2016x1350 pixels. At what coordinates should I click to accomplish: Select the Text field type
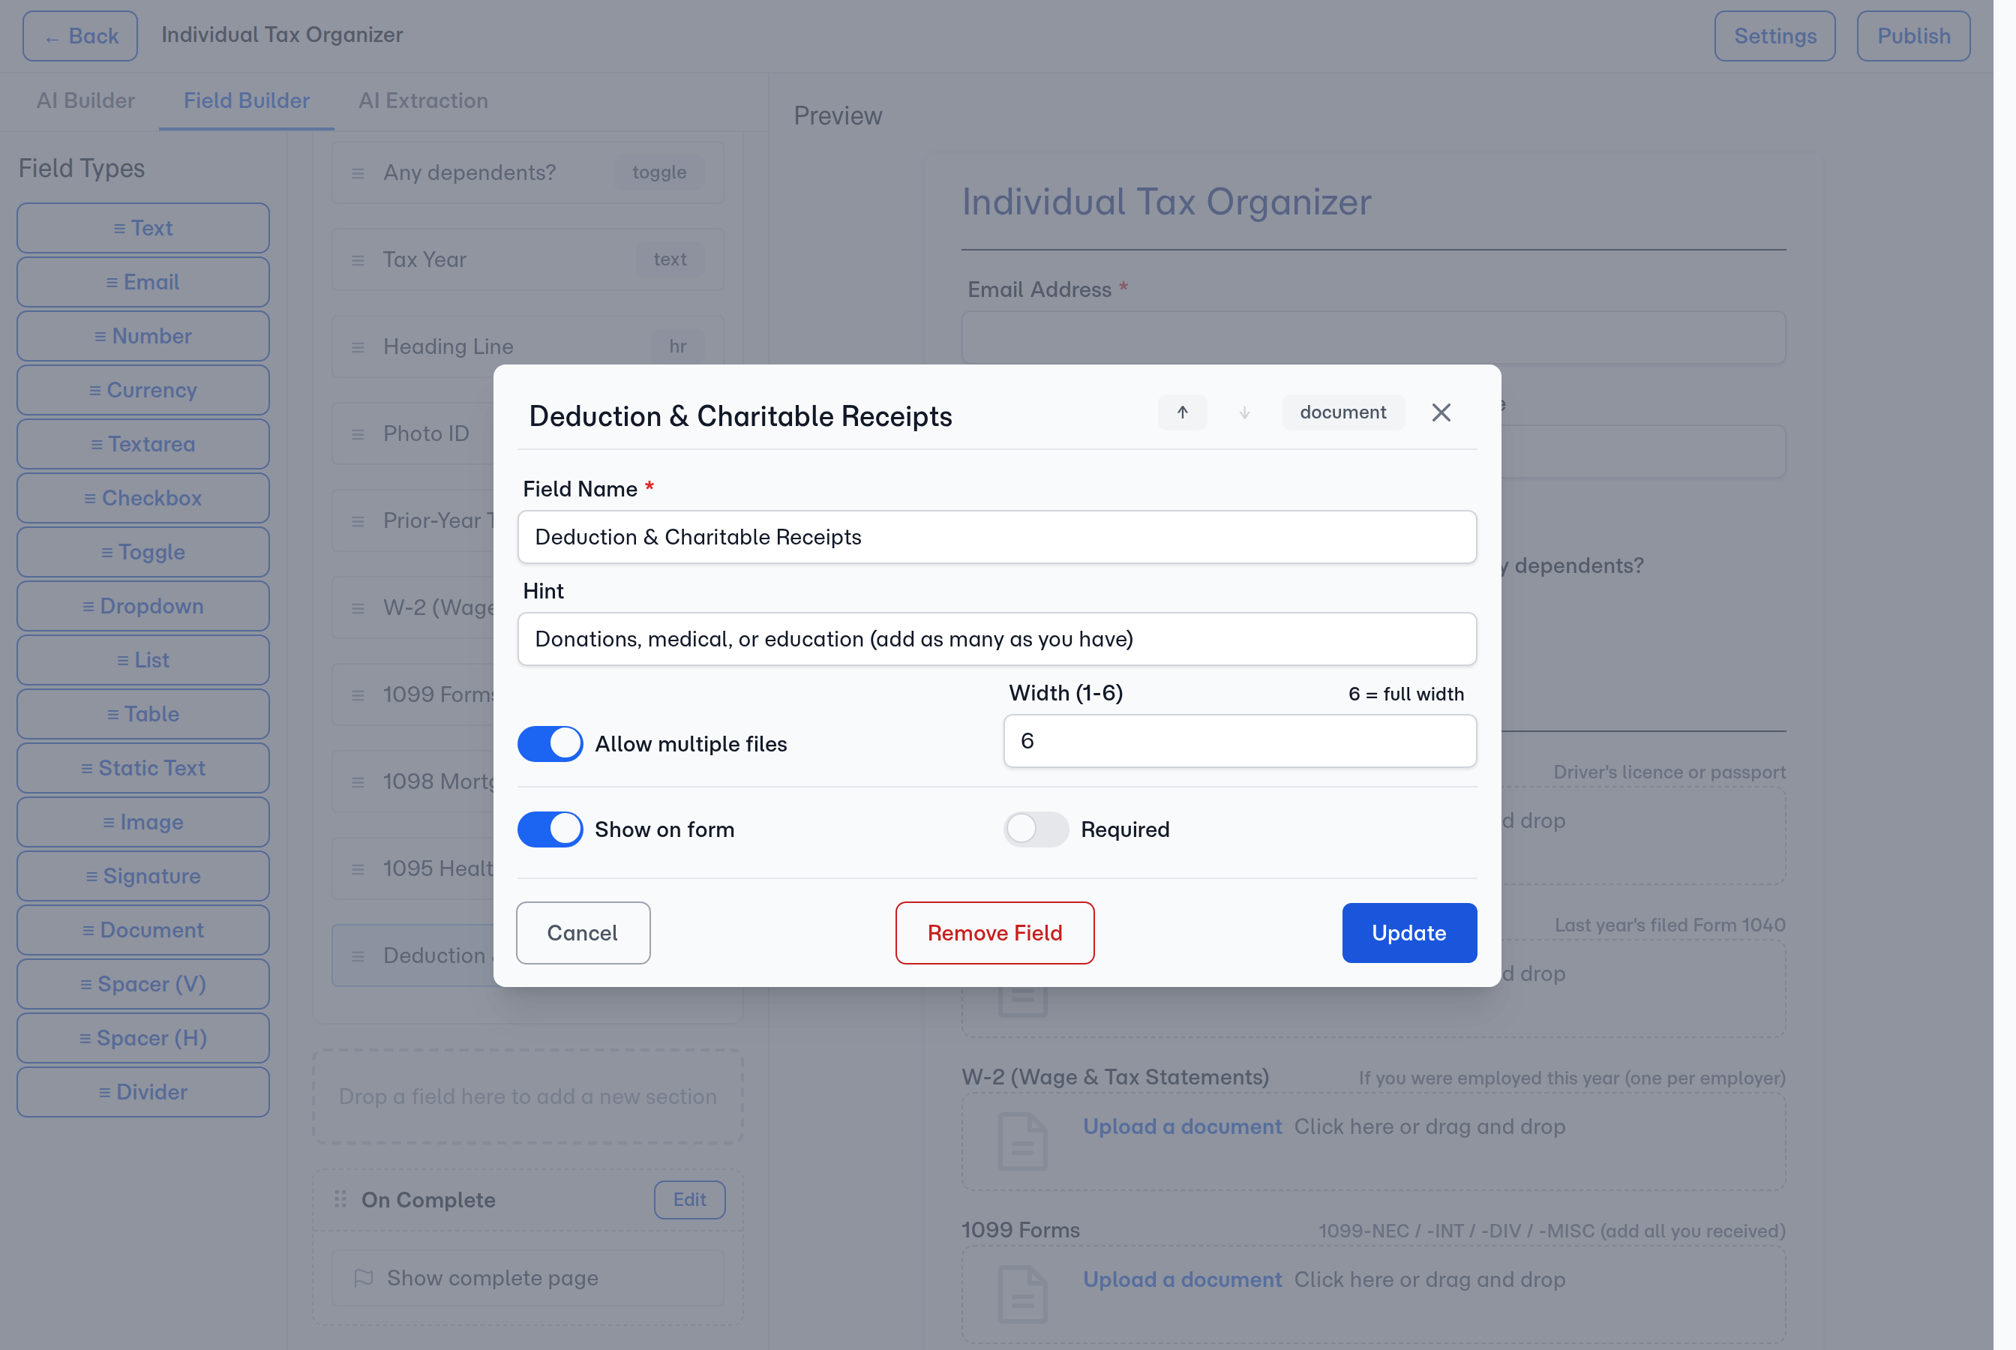pos(143,228)
